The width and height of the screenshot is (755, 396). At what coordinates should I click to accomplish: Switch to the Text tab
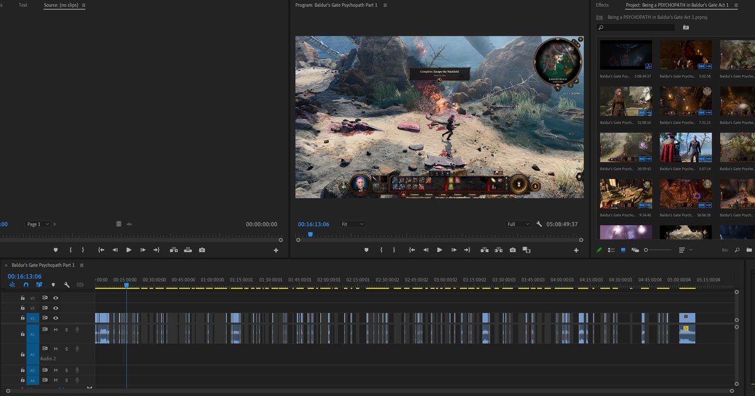coord(23,5)
